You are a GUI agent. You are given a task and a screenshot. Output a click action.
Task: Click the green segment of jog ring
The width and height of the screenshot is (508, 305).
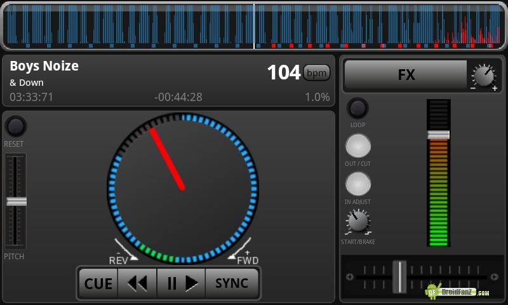[x=156, y=255]
